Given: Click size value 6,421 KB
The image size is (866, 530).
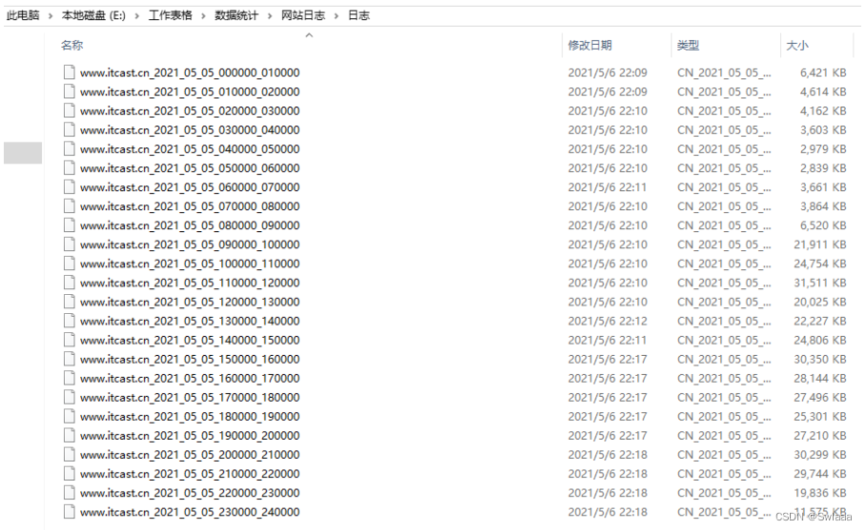Looking at the screenshot, I should point(823,72).
